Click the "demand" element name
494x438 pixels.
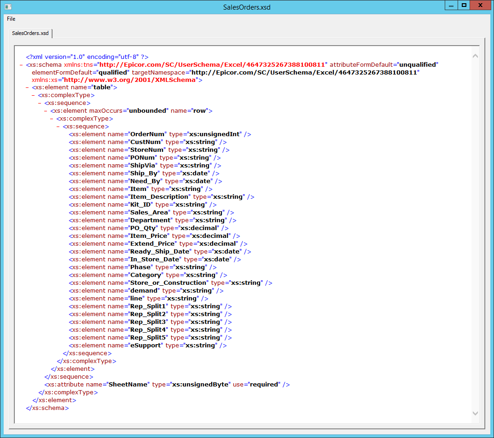coord(144,291)
